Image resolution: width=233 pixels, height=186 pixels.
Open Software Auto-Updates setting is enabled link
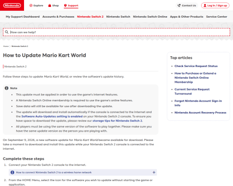(x=52, y=116)
